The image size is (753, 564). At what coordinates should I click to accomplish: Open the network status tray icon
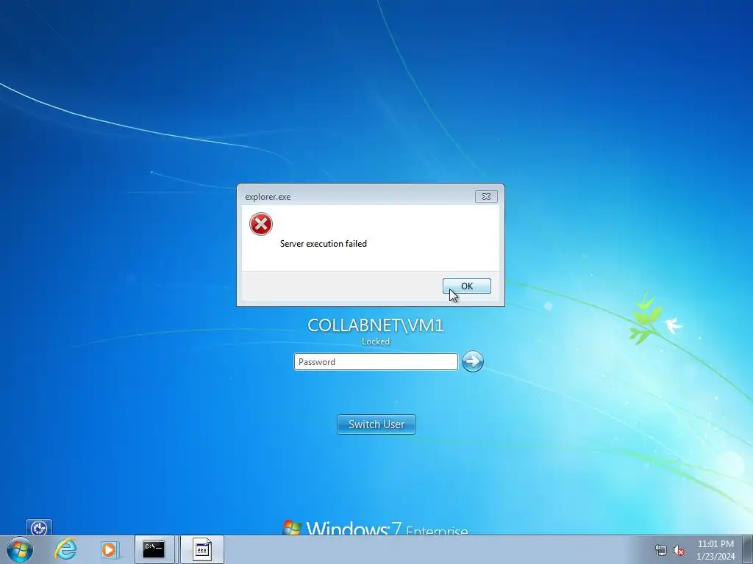click(661, 550)
